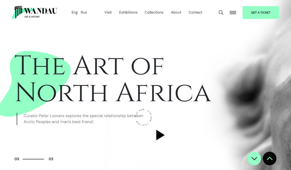Click the rotating Play Now circular badge
Image resolution: width=291 pixels, height=170 pixels.
click(144, 118)
